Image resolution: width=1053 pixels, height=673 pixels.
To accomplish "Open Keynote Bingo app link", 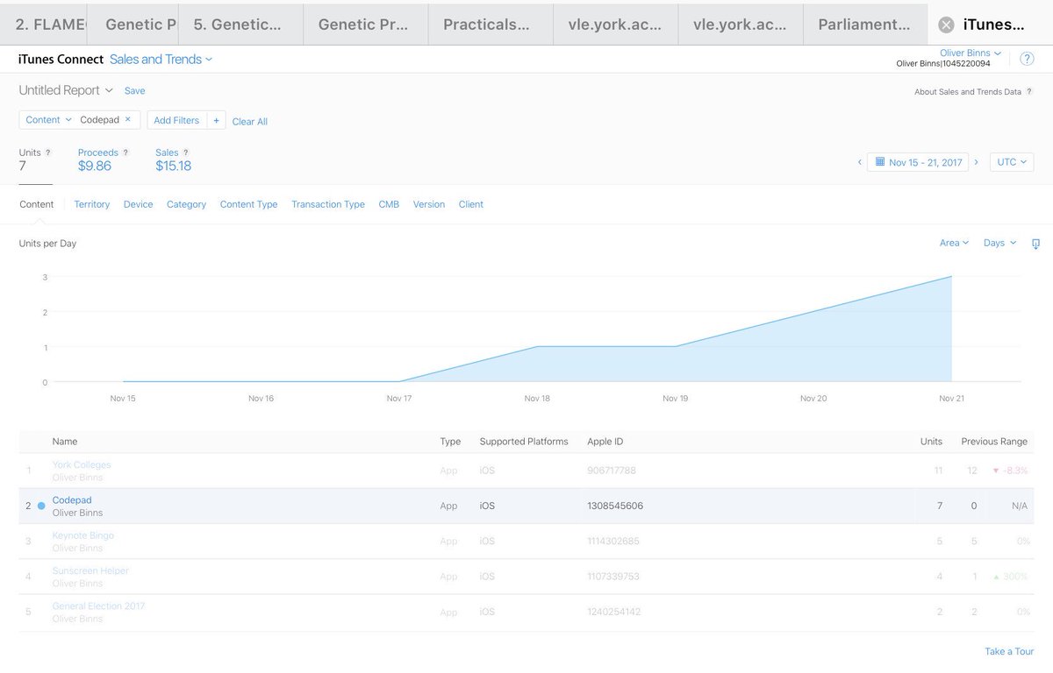I will 83,535.
